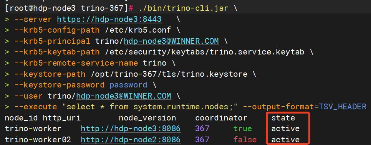Viewport: 371px width, 145px height.
Task: Click the 367 version in trino-worker row
Action: point(202,129)
